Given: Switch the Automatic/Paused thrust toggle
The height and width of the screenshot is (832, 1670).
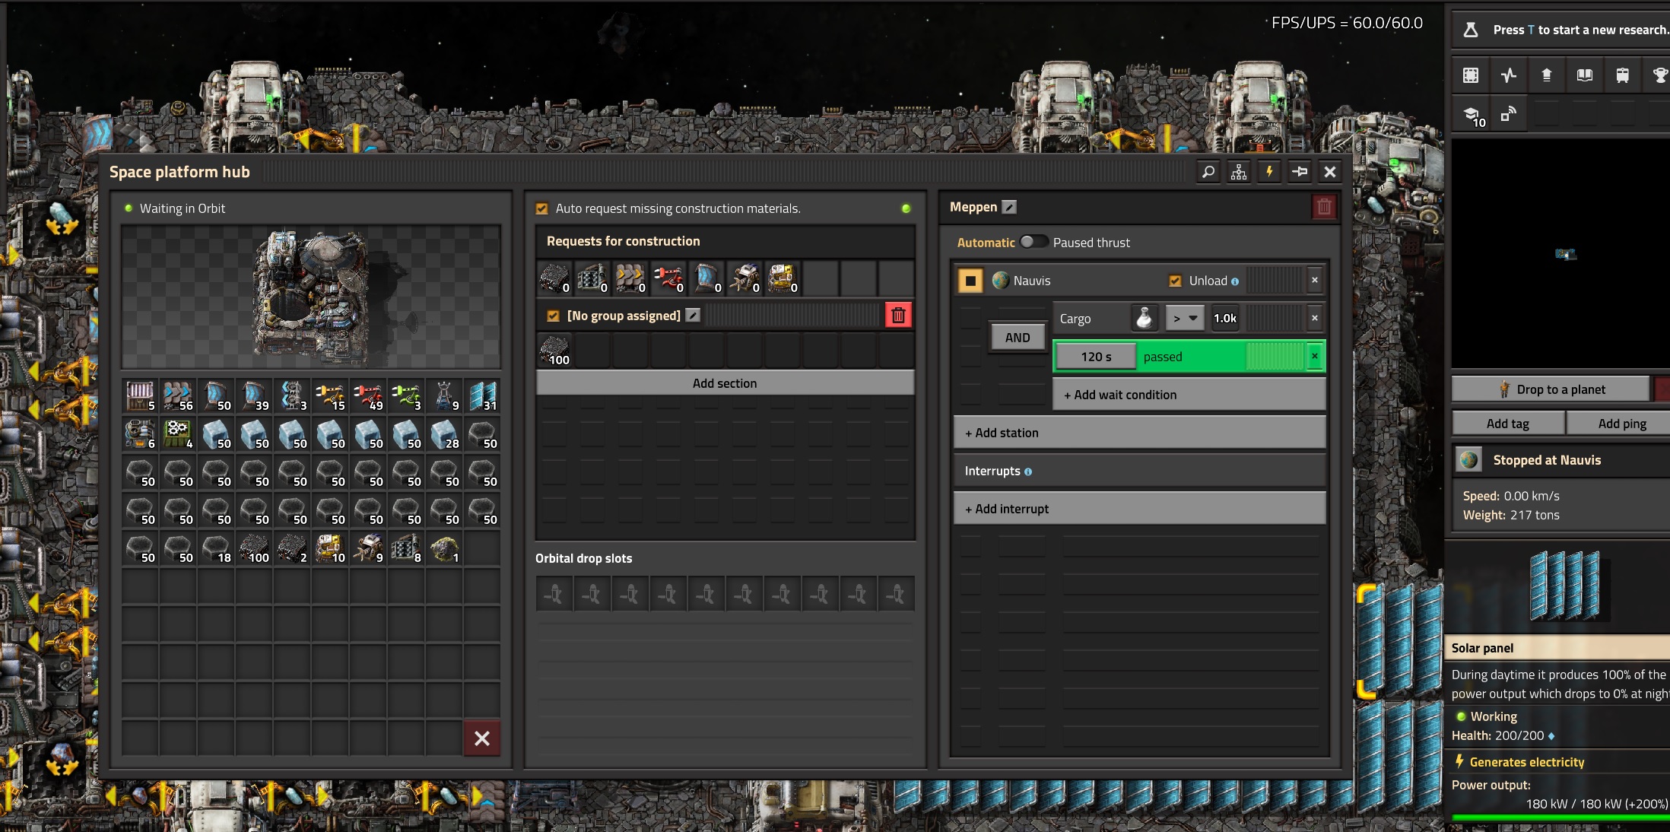Looking at the screenshot, I should pos(1033,242).
